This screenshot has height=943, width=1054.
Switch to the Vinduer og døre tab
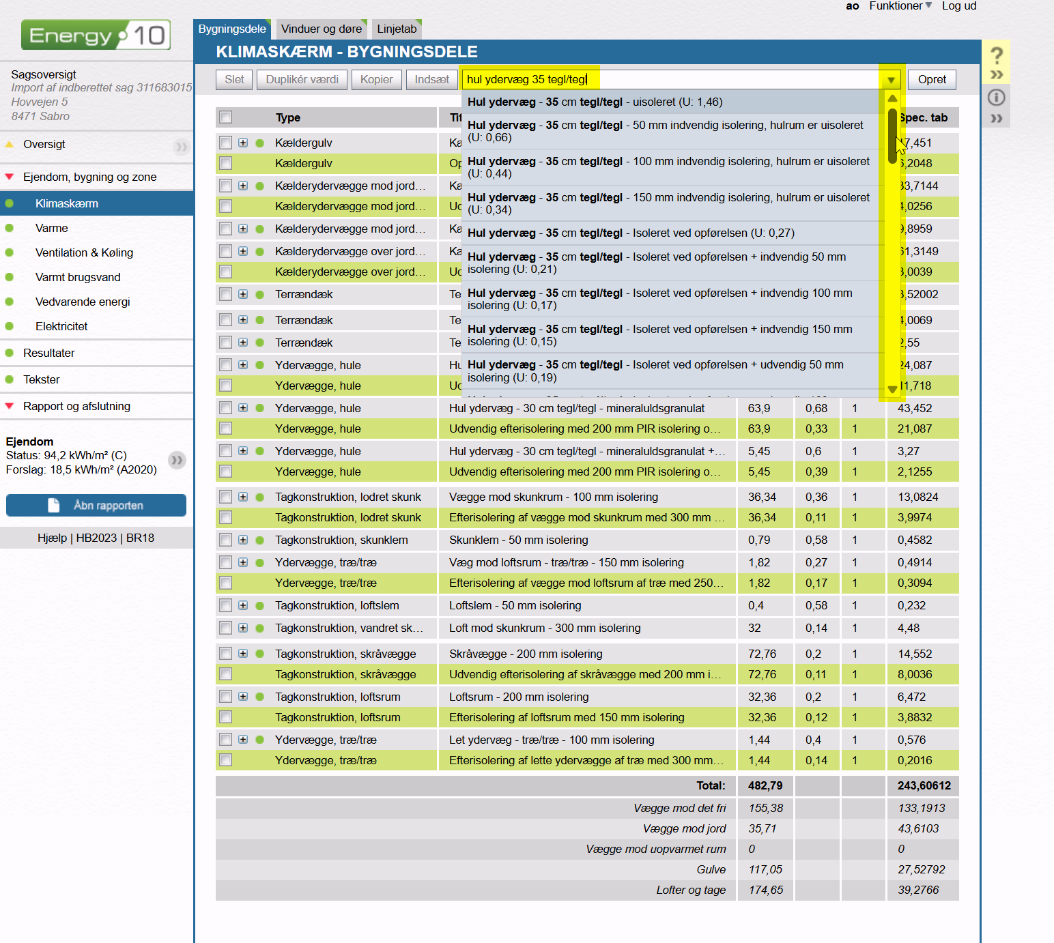pos(322,29)
